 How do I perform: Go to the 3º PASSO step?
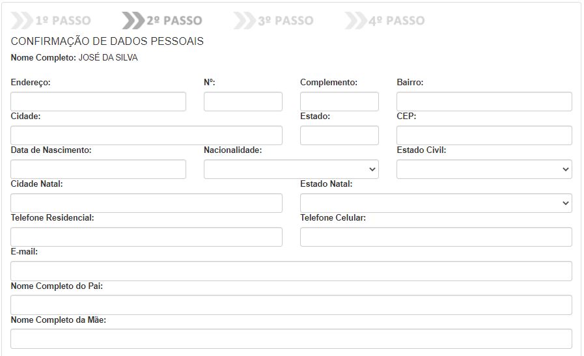pos(274,21)
